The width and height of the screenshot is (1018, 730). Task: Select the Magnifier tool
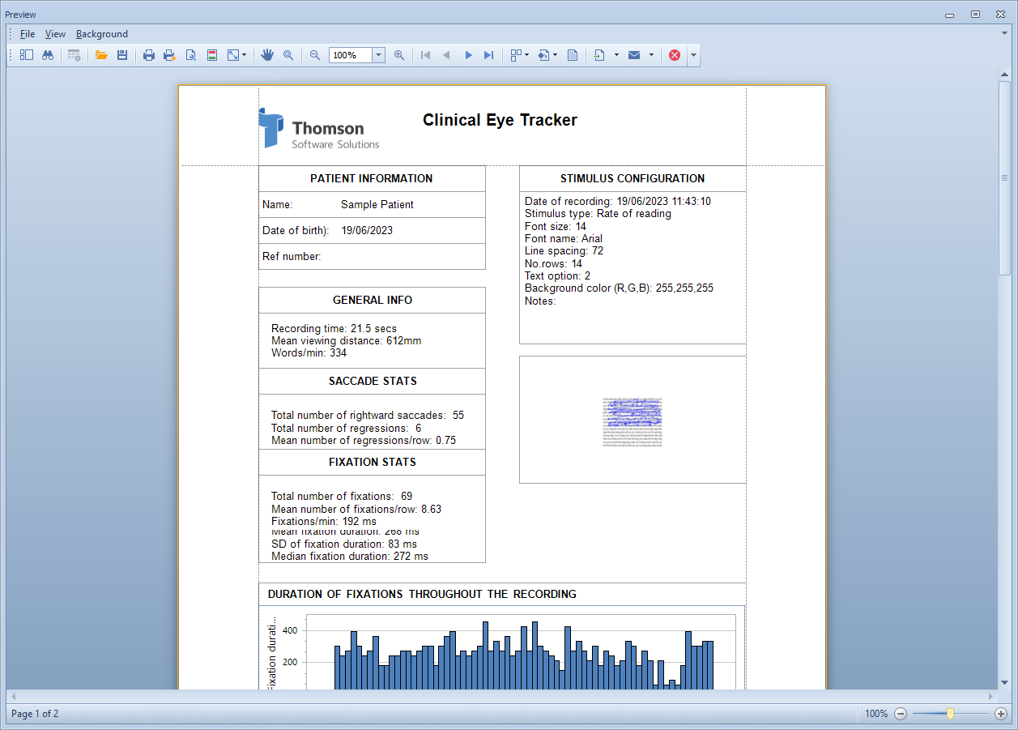pos(288,55)
